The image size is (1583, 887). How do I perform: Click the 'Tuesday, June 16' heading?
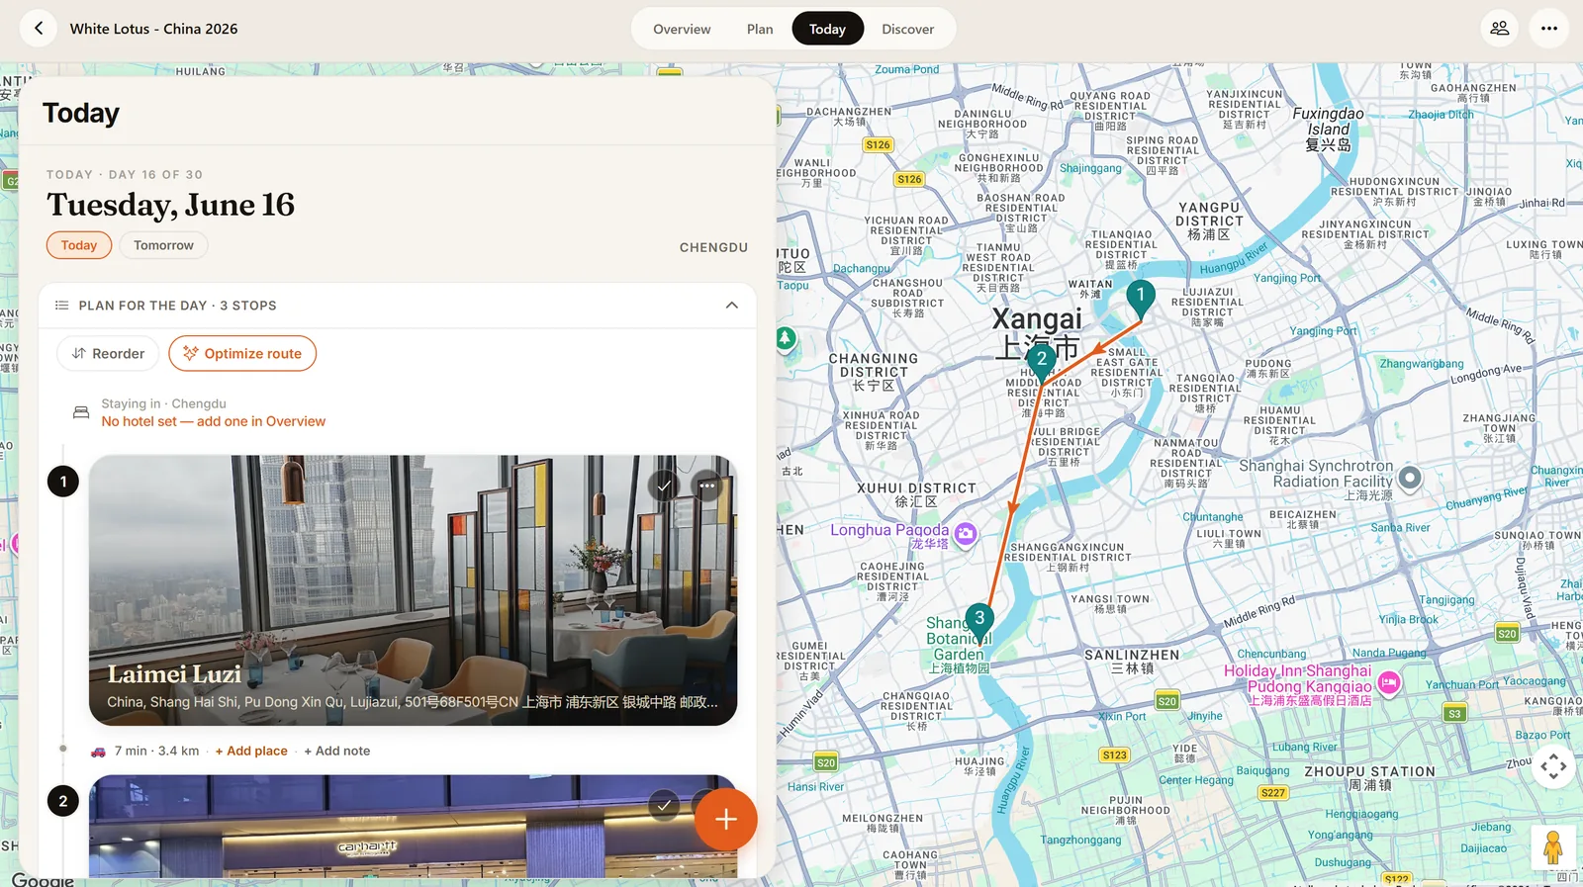[170, 205]
